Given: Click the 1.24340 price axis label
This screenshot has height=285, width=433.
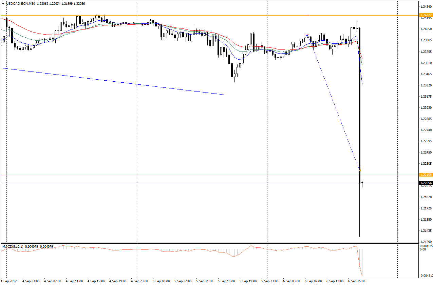Looking at the screenshot, I should pyautogui.click(x=426, y=7).
